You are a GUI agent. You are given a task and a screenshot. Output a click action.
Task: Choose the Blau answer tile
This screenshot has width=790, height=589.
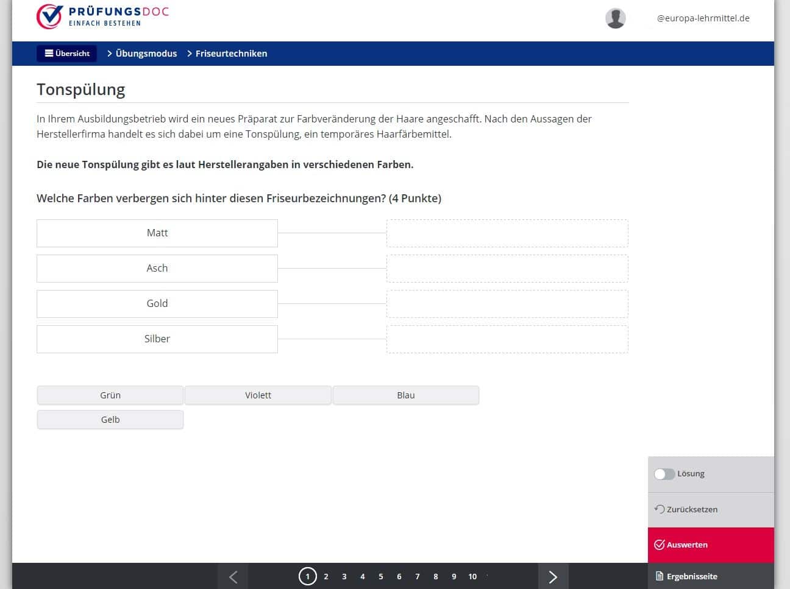pos(405,395)
